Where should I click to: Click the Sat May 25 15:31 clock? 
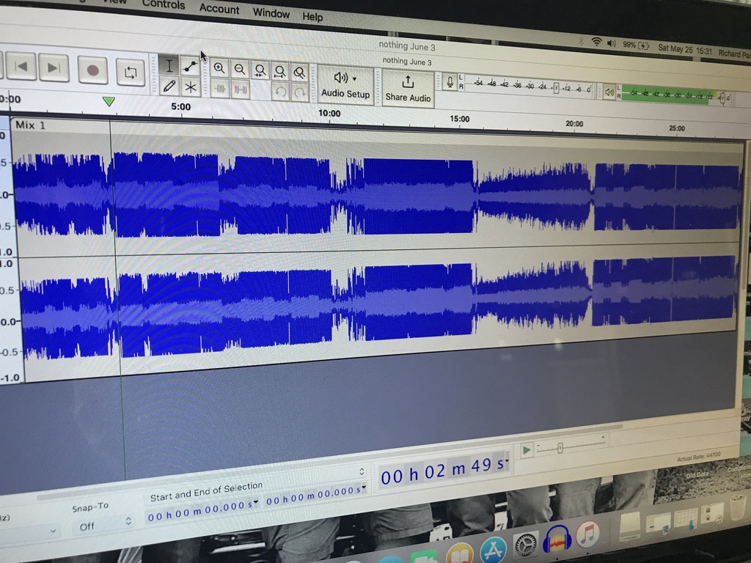pos(684,49)
